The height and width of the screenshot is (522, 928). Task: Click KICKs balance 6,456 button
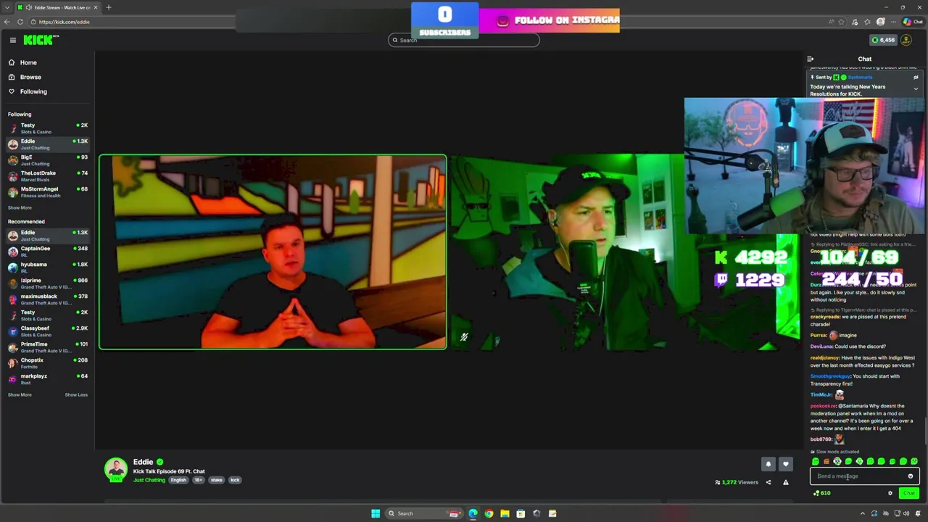pos(883,40)
